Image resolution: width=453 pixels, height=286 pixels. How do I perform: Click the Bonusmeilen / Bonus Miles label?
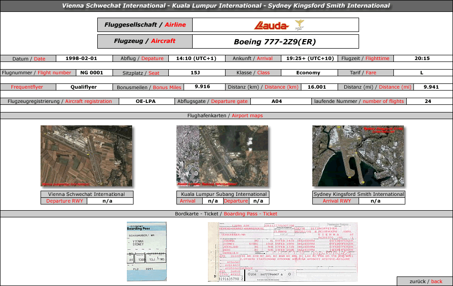coord(148,87)
